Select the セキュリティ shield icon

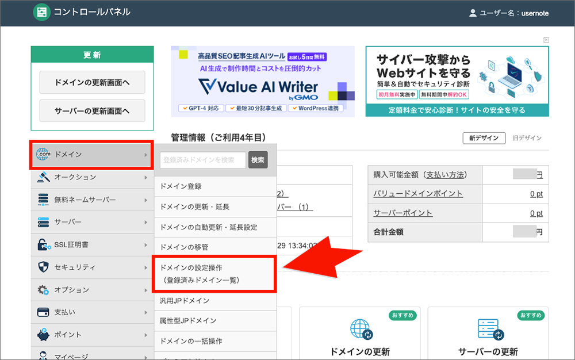(x=44, y=267)
